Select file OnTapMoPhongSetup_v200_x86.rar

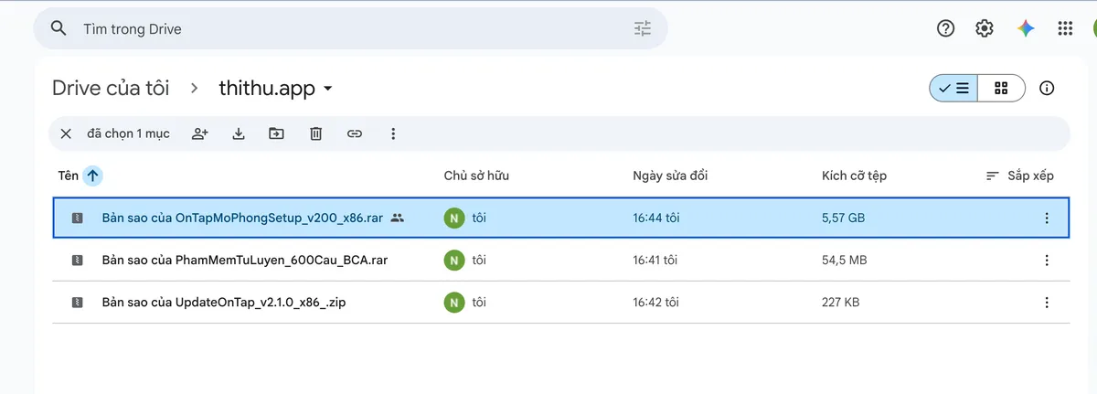pyautogui.click(x=561, y=218)
